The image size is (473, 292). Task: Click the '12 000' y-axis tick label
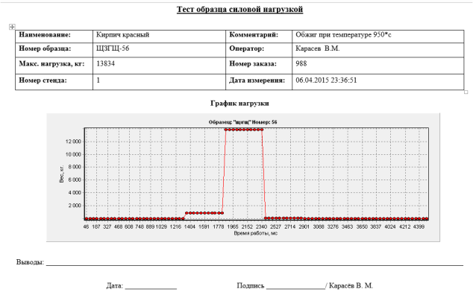pos(73,142)
